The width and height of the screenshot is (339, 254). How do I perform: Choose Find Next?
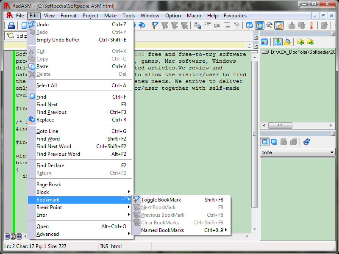[x=80, y=104]
